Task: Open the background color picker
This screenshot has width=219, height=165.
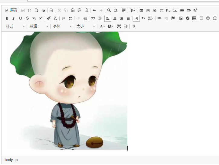Action: tap(110, 26)
